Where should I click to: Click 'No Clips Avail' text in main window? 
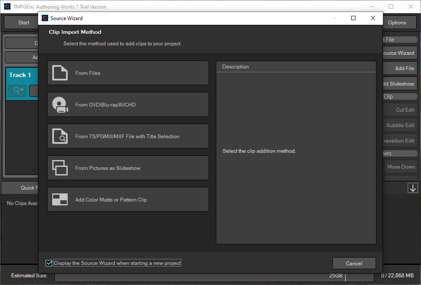coord(22,203)
